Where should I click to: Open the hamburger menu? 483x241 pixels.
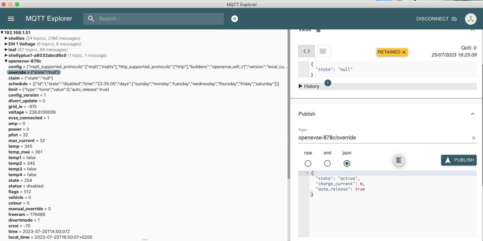click(11, 19)
